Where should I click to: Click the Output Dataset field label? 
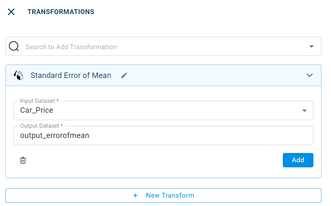41,126
